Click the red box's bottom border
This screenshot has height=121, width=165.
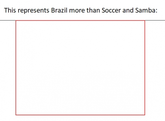tap(80, 115)
